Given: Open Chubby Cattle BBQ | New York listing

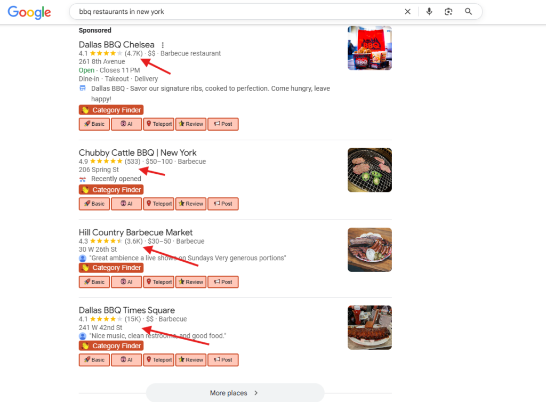Looking at the screenshot, I should click(x=138, y=152).
